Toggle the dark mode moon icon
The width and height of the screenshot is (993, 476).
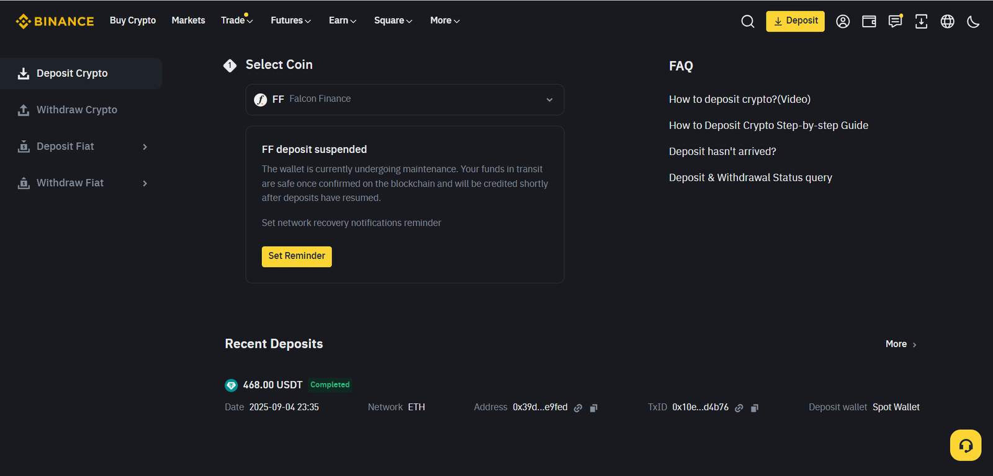973,22
